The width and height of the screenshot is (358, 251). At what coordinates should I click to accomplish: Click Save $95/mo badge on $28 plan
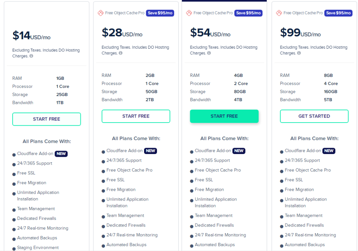(160, 13)
